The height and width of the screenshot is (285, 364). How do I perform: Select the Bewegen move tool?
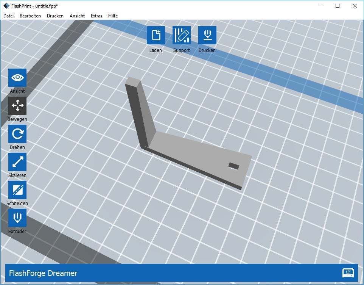17,106
